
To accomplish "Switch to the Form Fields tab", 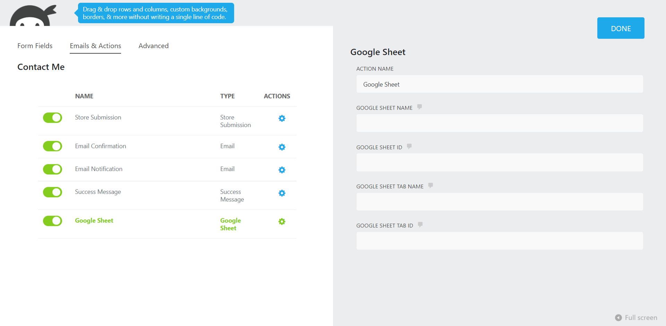I will pos(35,46).
